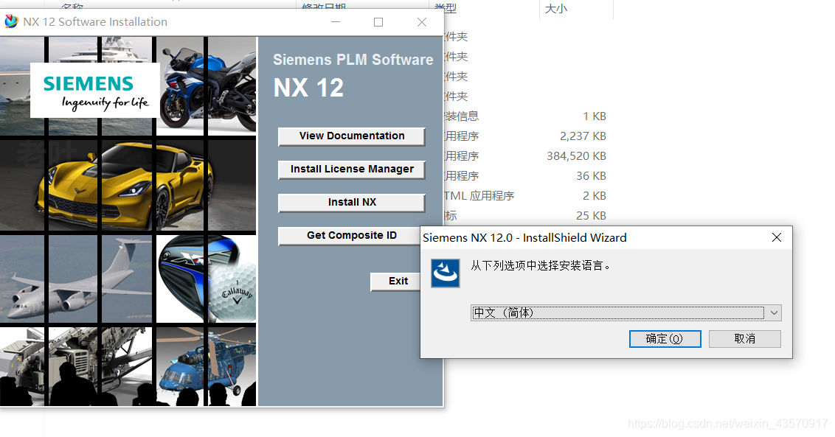Viewport: 835px width, 437px height.
Task: Click Get Composite ID button
Action: 350,236
